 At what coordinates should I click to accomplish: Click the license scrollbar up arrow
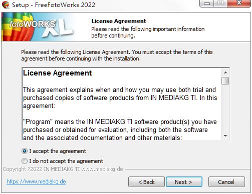(225, 72)
